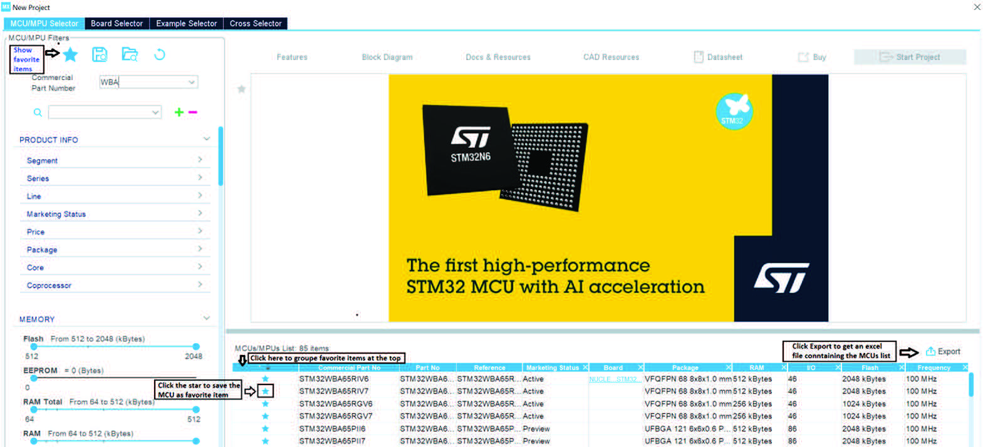Expand the Package filter
The width and height of the screenshot is (983, 447).
[200, 249]
